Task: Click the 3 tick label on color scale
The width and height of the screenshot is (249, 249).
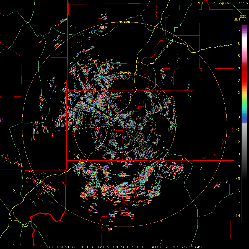Action: (239, 80)
